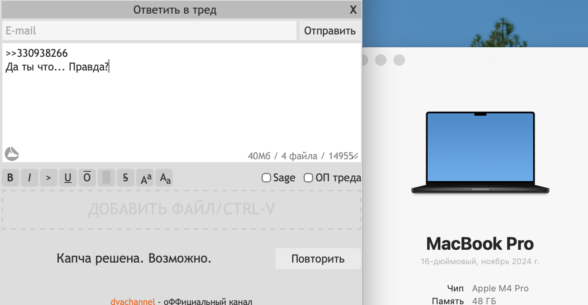Viewport: 588px width, 305px height.
Task: Apply italic formatting with the I button
Action: tap(30, 178)
